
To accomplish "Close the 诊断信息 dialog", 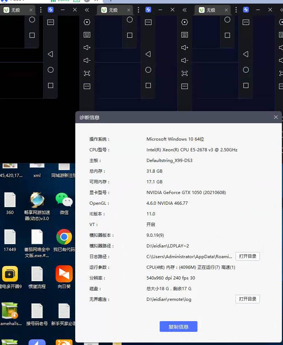I will tap(276, 117).
